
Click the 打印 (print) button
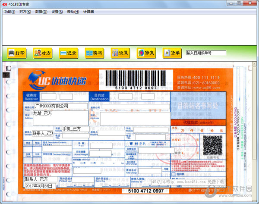click(17, 53)
